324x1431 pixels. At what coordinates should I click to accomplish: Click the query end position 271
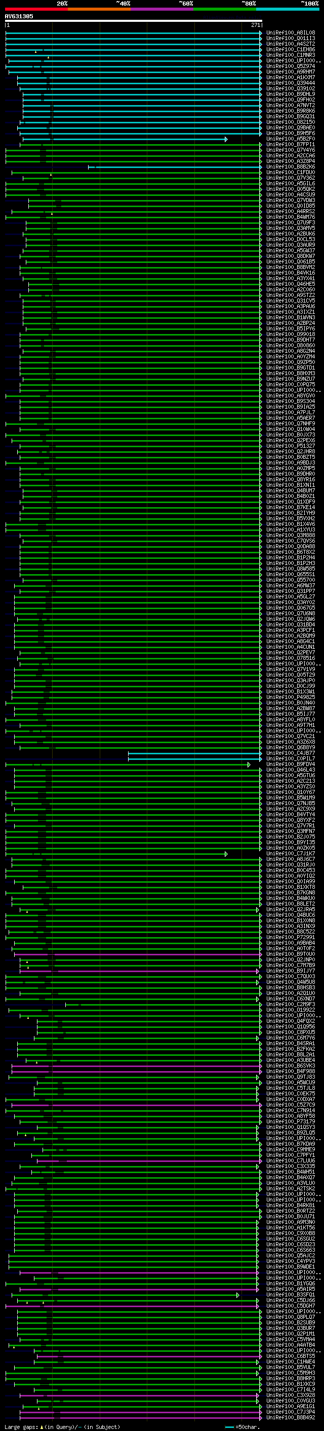tap(255, 25)
